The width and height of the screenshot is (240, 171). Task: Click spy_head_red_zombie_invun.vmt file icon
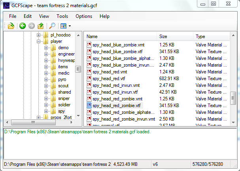point(89,119)
